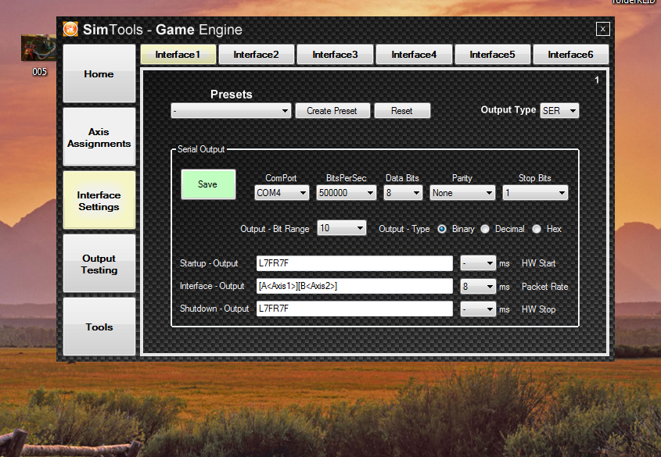Click the 'Serial Output' group label

[201, 149]
